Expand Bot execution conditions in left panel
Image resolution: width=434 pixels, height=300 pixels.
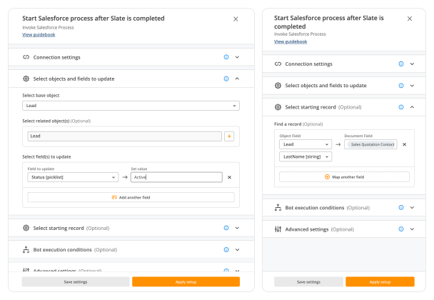click(237, 249)
